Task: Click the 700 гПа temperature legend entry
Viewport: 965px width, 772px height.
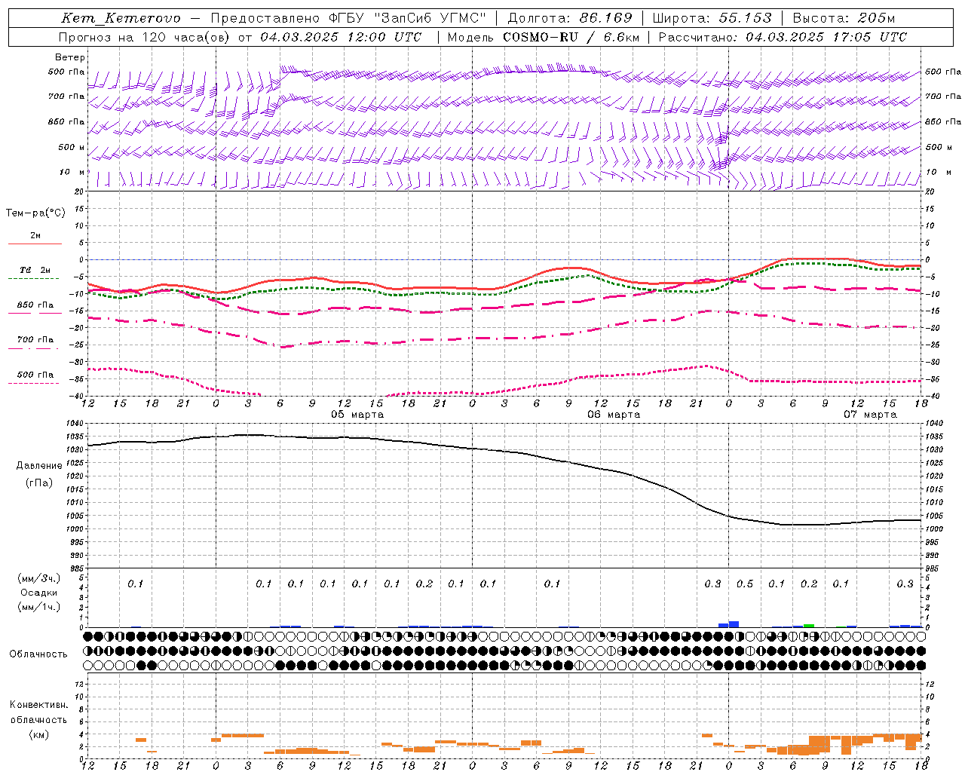Action: click(35, 340)
